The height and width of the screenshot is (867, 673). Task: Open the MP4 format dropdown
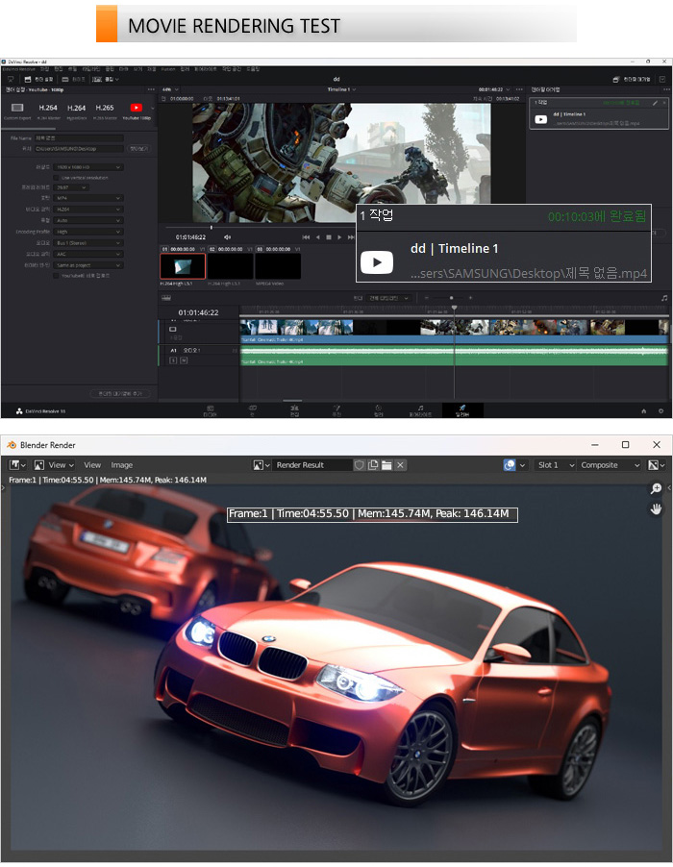(87, 198)
